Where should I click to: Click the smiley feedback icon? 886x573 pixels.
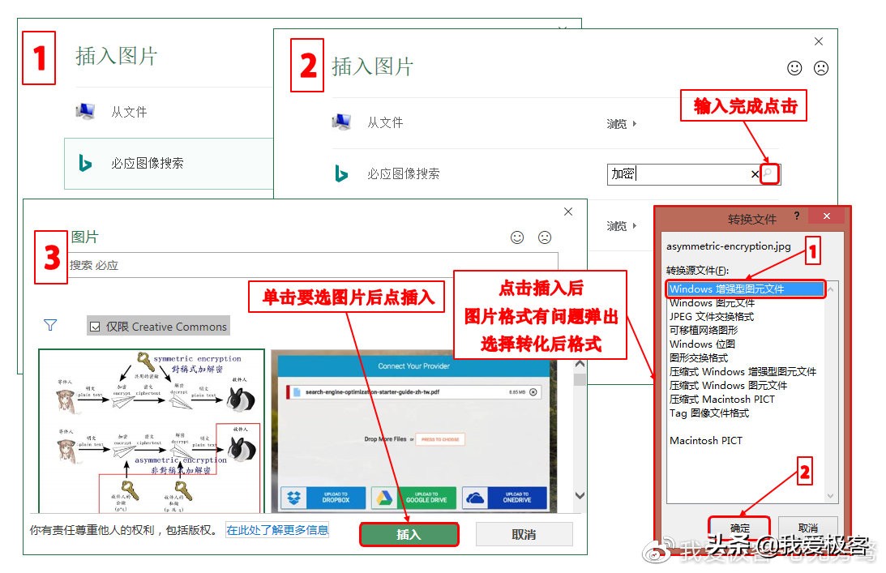point(796,68)
